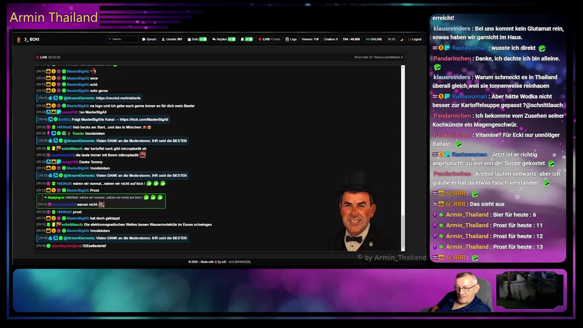The width and height of the screenshot is (583, 328).
Task: Click Pandarinchen name on 'Danke, ich dachte'
Action: 452,58
